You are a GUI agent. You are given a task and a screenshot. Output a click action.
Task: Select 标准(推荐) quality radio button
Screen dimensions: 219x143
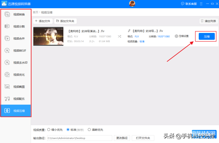[x=68, y=130]
